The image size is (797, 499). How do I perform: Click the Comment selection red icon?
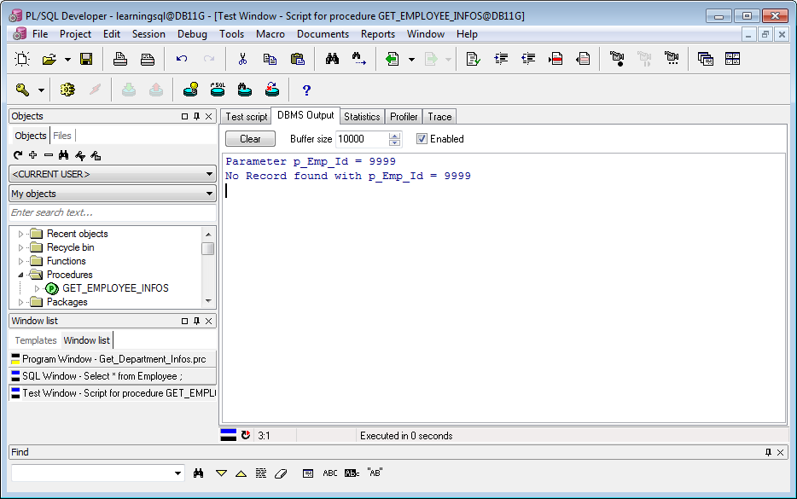(556, 59)
